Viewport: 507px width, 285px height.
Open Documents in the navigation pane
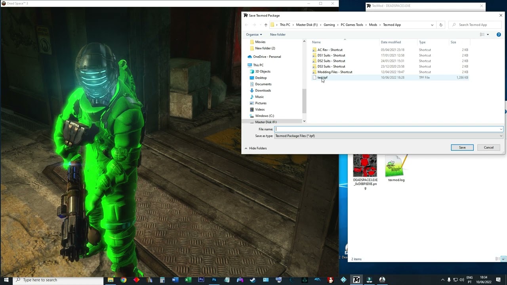[x=263, y=84]
